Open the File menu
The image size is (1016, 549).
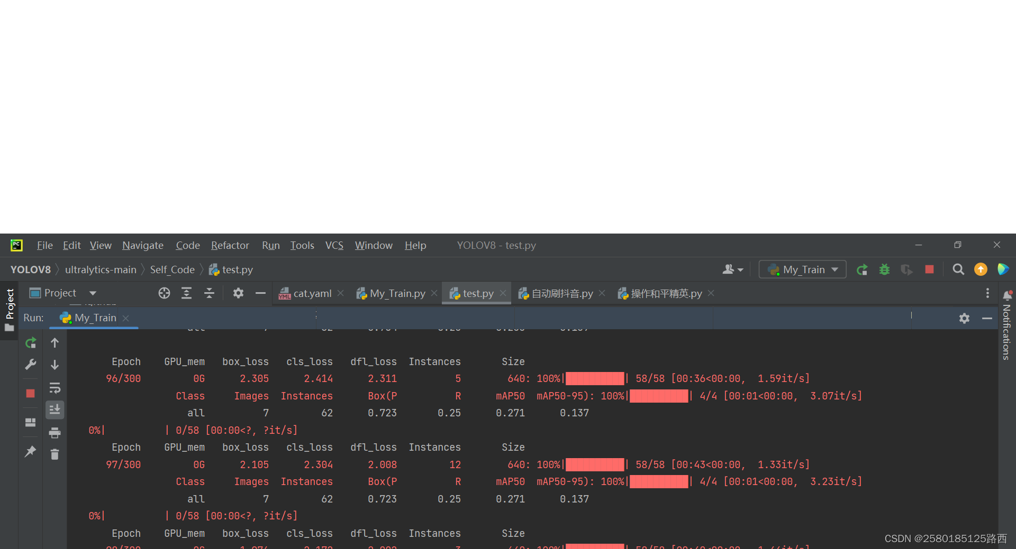(x=44, y=245)
